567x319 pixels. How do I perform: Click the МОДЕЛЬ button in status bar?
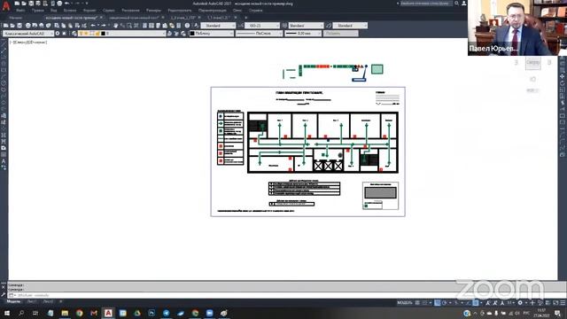[x=404, y=303]
